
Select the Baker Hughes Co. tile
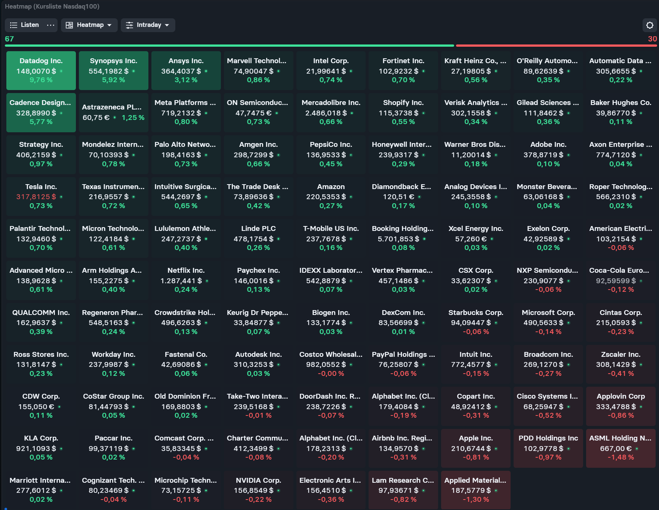621,112
